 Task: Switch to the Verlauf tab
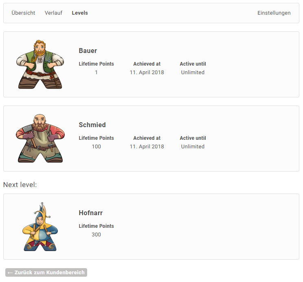click(x=53, y=13)
